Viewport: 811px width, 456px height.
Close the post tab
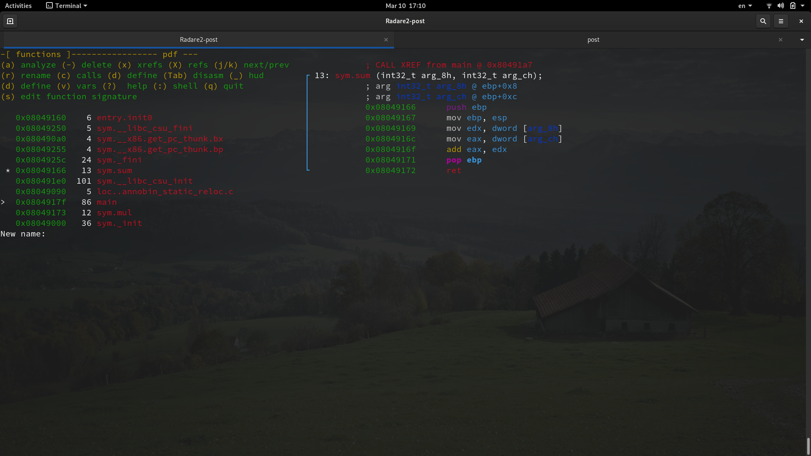[781, 40]
